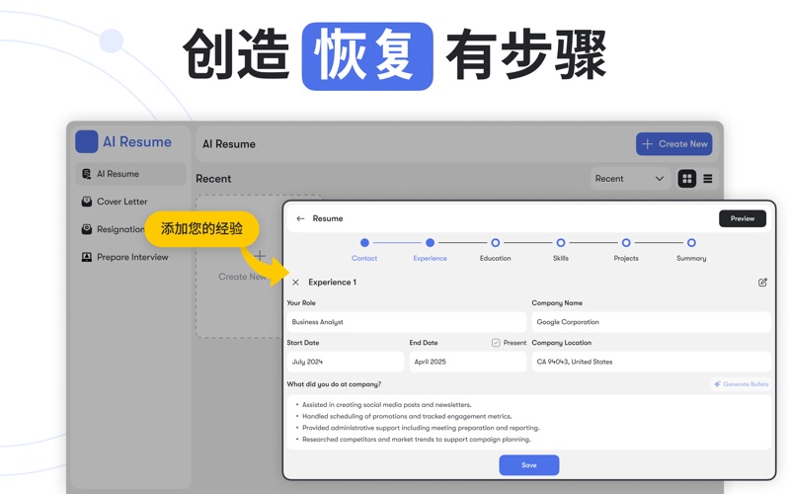Remove Experience 1 with the X icon

[x=295, y=283]
